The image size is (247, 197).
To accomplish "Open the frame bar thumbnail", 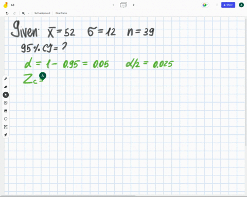I will (x=123, y=5).
